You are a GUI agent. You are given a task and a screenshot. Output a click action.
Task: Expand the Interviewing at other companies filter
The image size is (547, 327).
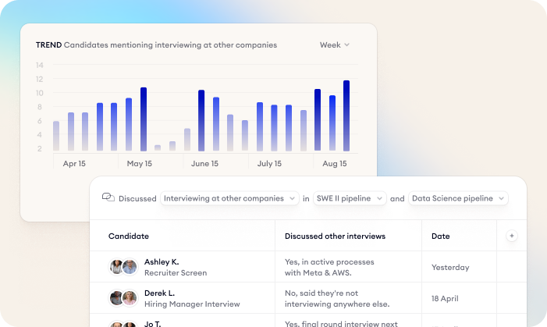[229, 198]
